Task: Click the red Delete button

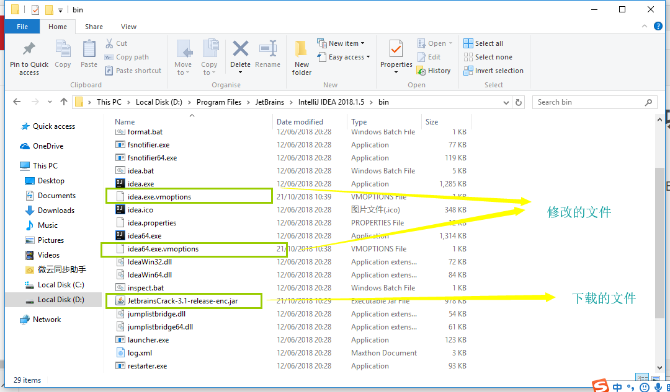Action: pyautogui.click(x=240, y=57)
